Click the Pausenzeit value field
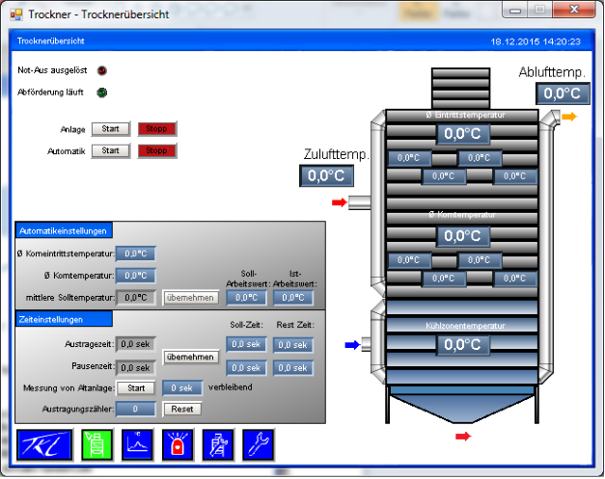605x479 pixels. click(x=135, y=367)
